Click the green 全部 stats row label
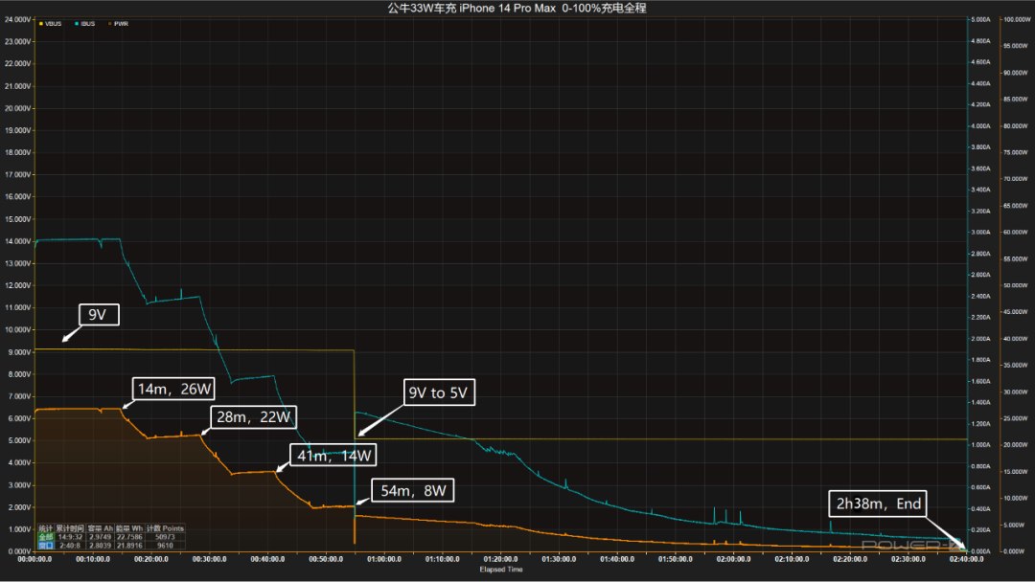 tap(45, 537)
